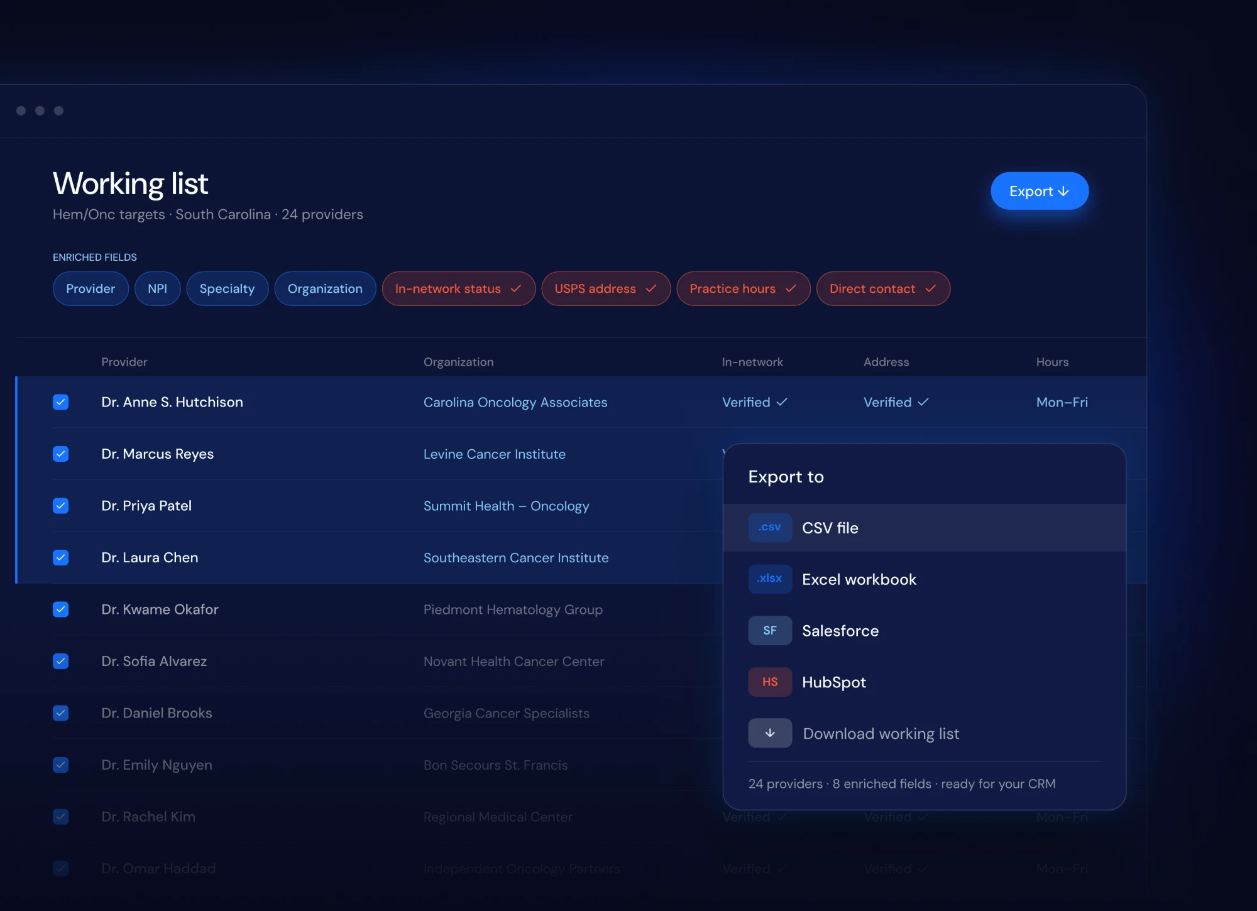Viewport: 1257px width, 911px height.
Task: Click the Provider column header
Action: click(x=124, y=362)
